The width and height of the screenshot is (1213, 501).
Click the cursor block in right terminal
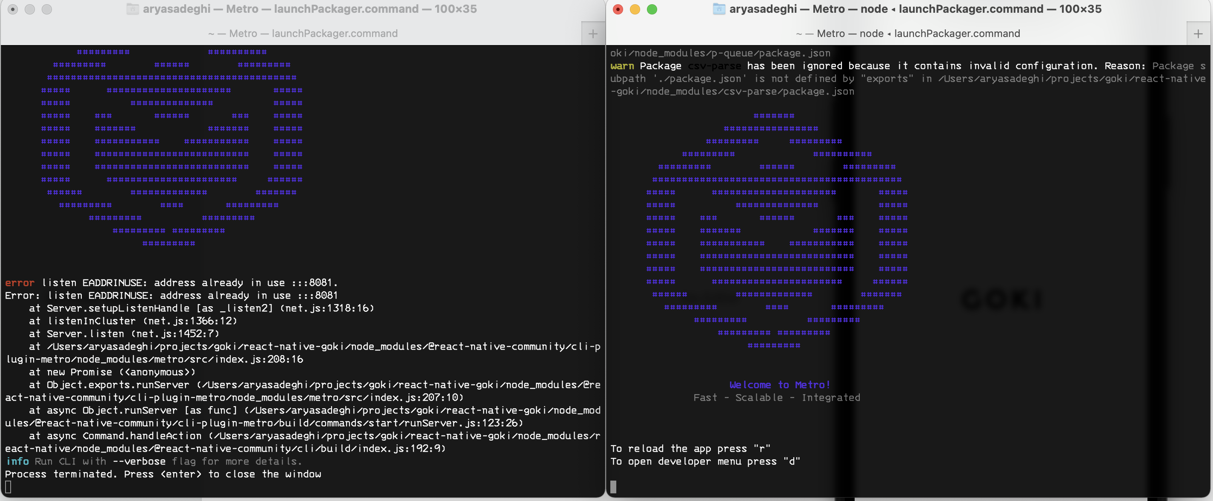click(613, 487)
